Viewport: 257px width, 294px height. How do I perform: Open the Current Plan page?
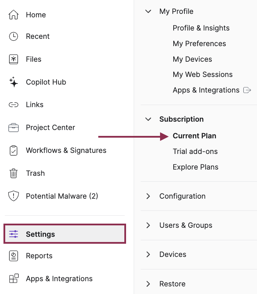point(194,136)
